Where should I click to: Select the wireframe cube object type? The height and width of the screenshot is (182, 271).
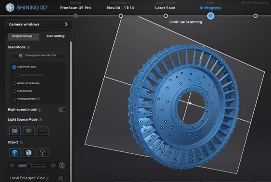[42, 152]
